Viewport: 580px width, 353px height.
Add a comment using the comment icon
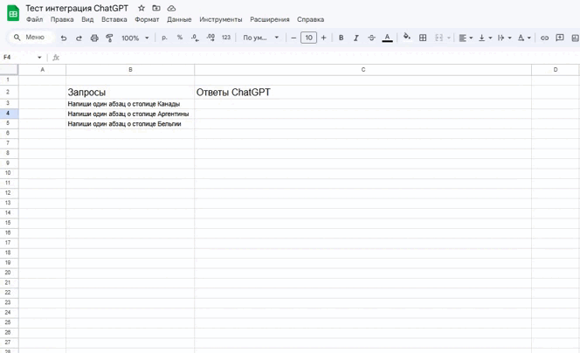pos(560,38)
